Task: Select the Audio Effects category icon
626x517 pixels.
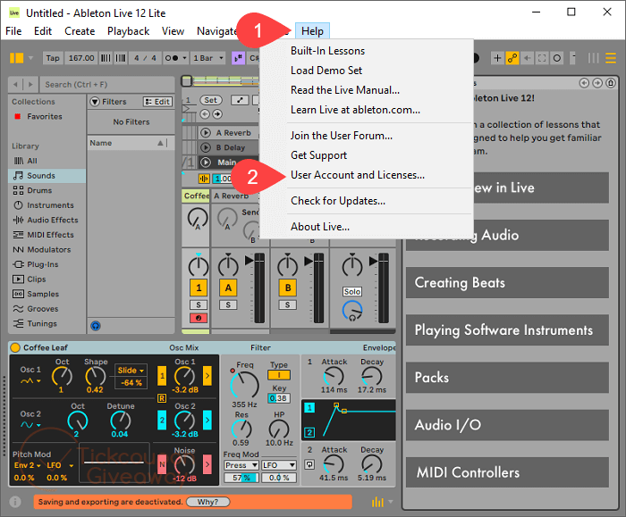Action: pos(19,220)
